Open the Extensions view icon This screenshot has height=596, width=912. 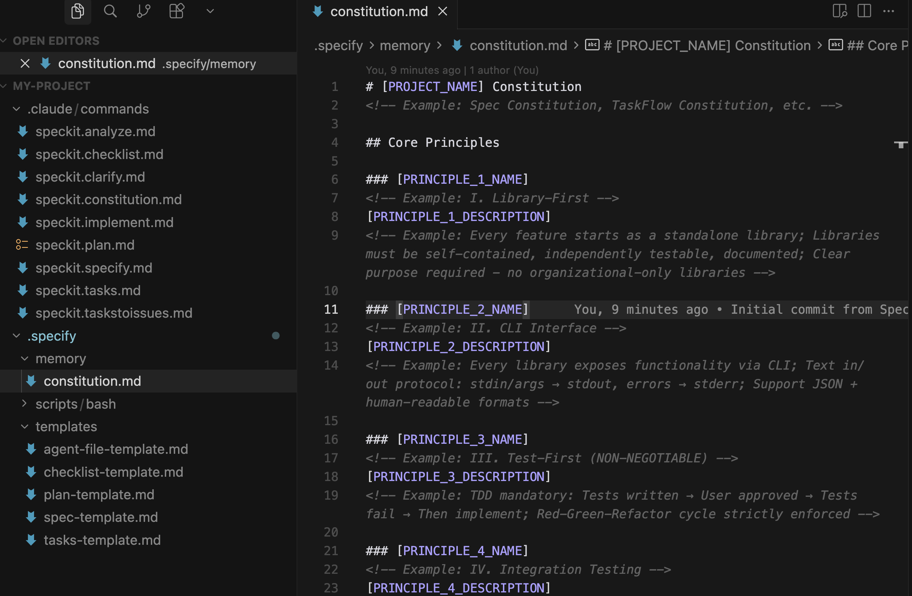coord(177,11)
